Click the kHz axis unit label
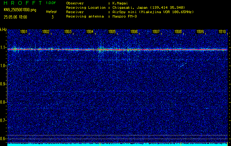The height and width of the screenshot is (146, 231). point(3,30)
